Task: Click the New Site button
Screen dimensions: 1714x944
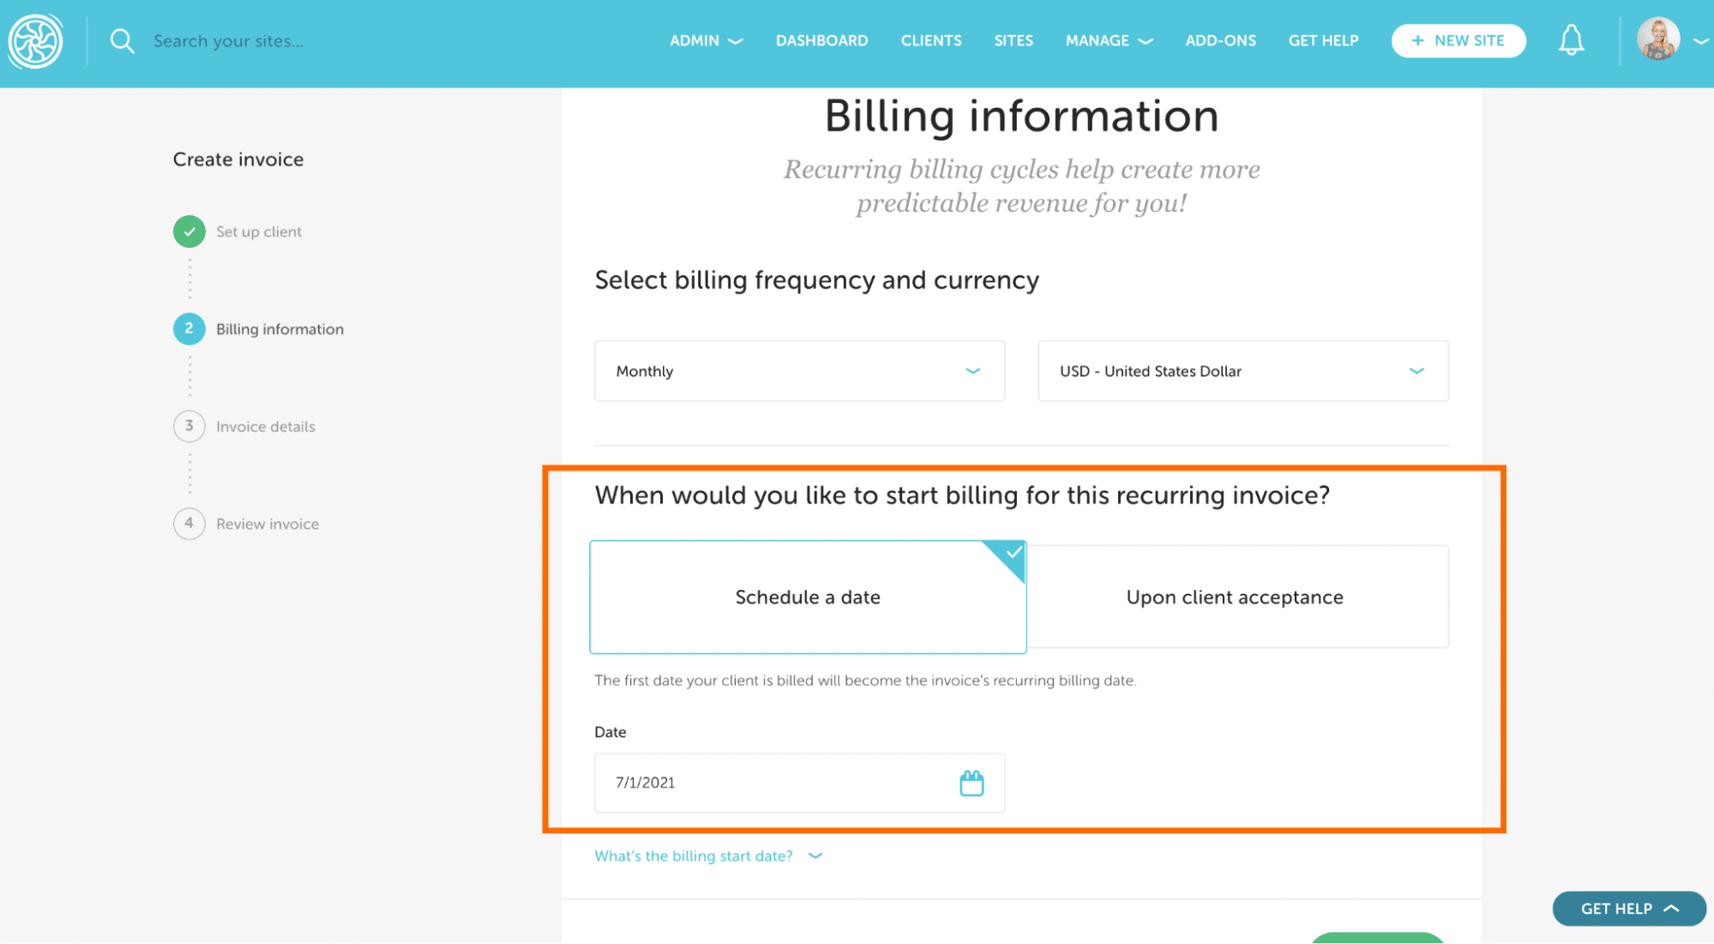Action: click(x=1458, y=40)
